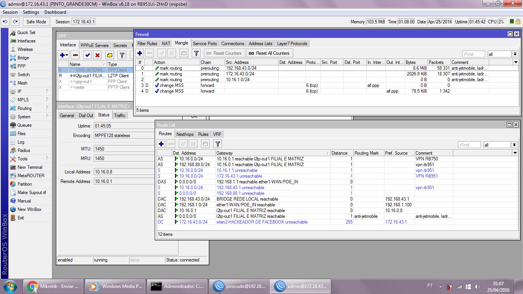Open the Nexthops tab in Route List
The height and width of the screenshot is (294, 523).
coord(185,134)
